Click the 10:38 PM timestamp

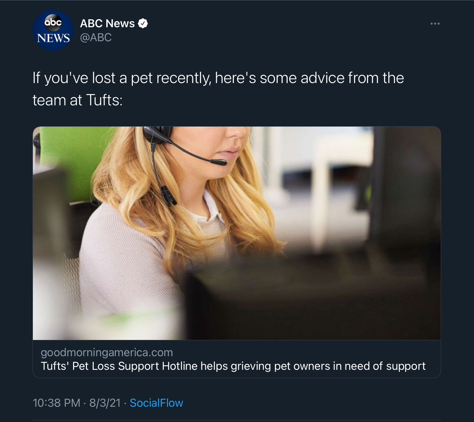click(56, 403)
